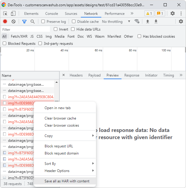Click the yellow warnings counter badge

pos(149,13)
